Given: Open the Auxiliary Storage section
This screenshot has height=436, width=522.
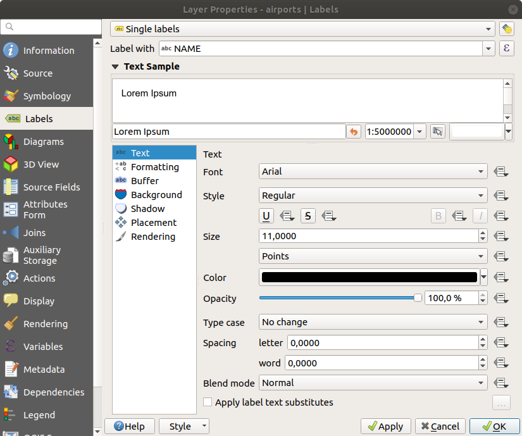Looking at the screenshot, I should click(x=47, y=255).
